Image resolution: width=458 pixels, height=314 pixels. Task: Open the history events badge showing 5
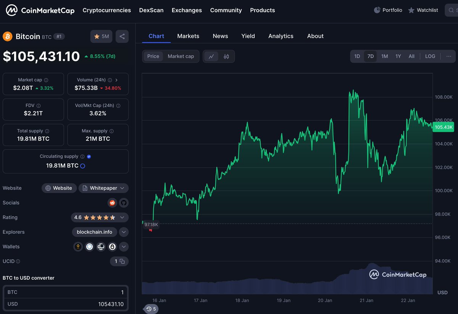(151, 309)
